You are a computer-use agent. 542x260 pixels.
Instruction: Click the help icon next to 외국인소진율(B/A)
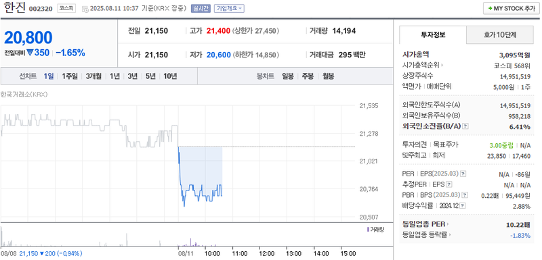click(x=465, y=126)
